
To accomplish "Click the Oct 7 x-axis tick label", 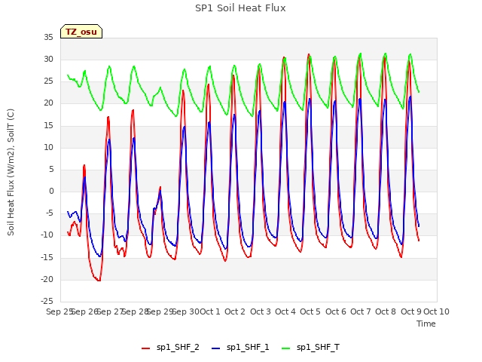I will (361, 311).
